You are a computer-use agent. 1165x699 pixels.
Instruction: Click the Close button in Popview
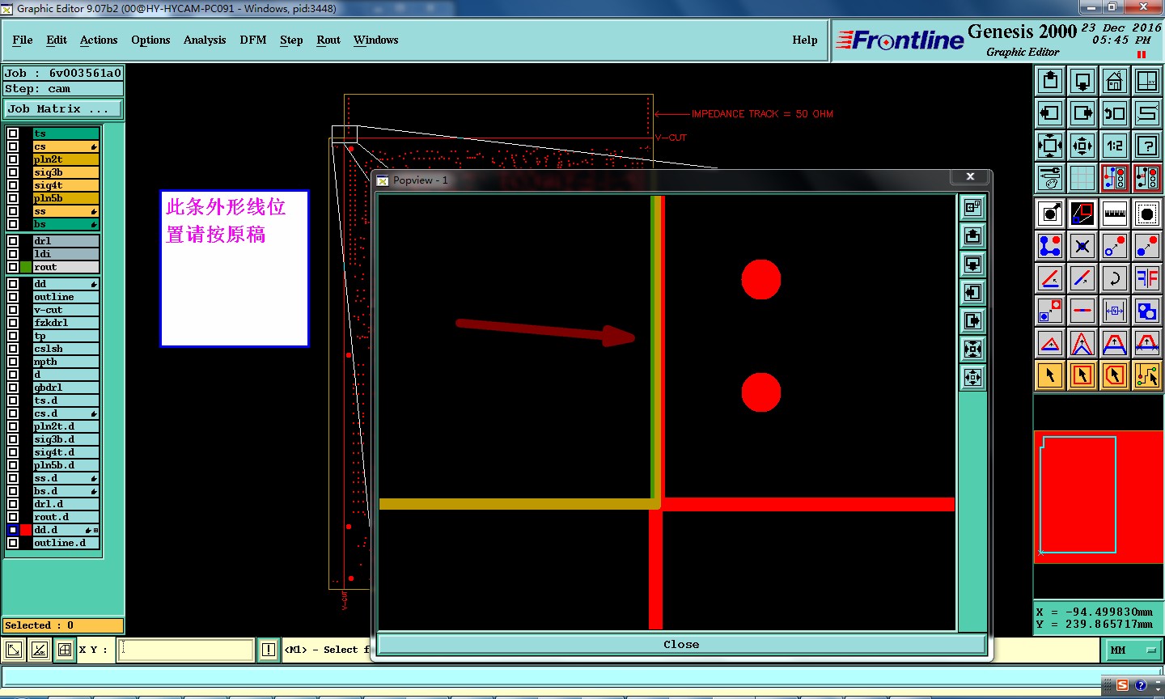681,644
